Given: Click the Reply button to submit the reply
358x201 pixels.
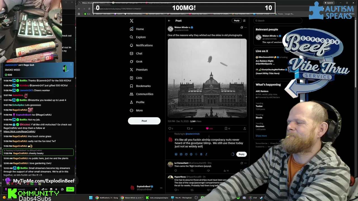Looking at the screenshot, I should [x=241, y=154].
